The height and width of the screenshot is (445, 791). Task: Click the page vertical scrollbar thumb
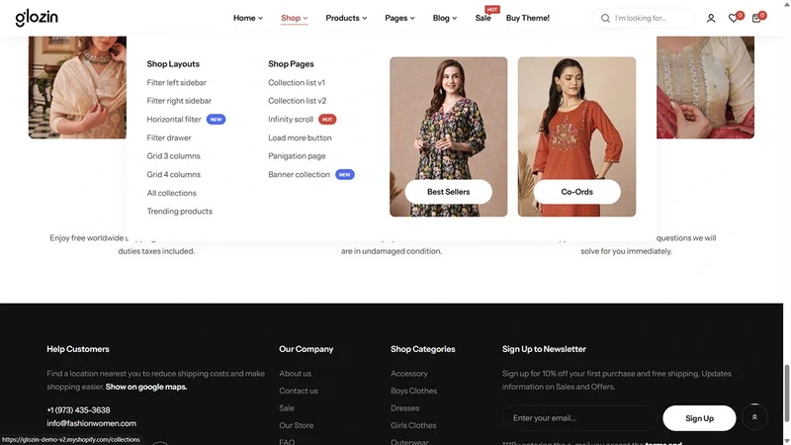tap(786, 393)
